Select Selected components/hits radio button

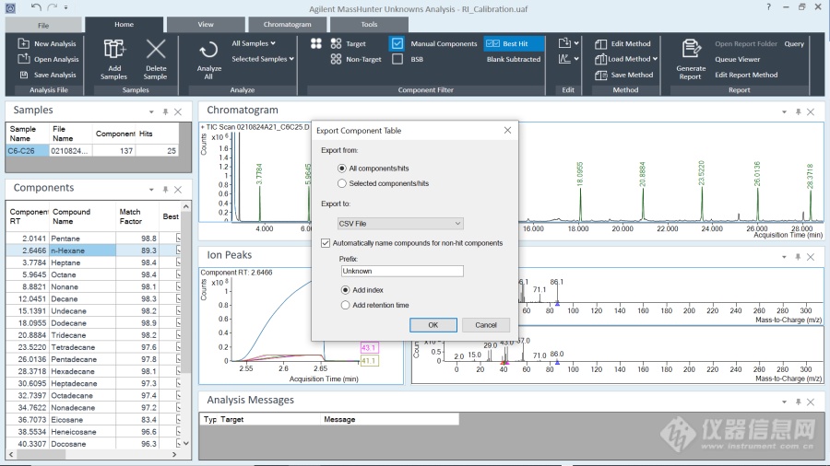click(342, 183)
